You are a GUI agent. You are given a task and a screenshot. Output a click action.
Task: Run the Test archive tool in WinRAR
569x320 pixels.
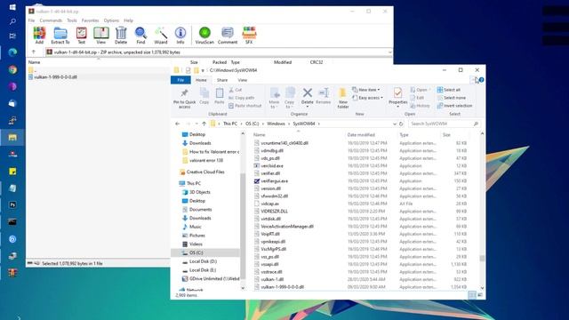click(81, 36)
